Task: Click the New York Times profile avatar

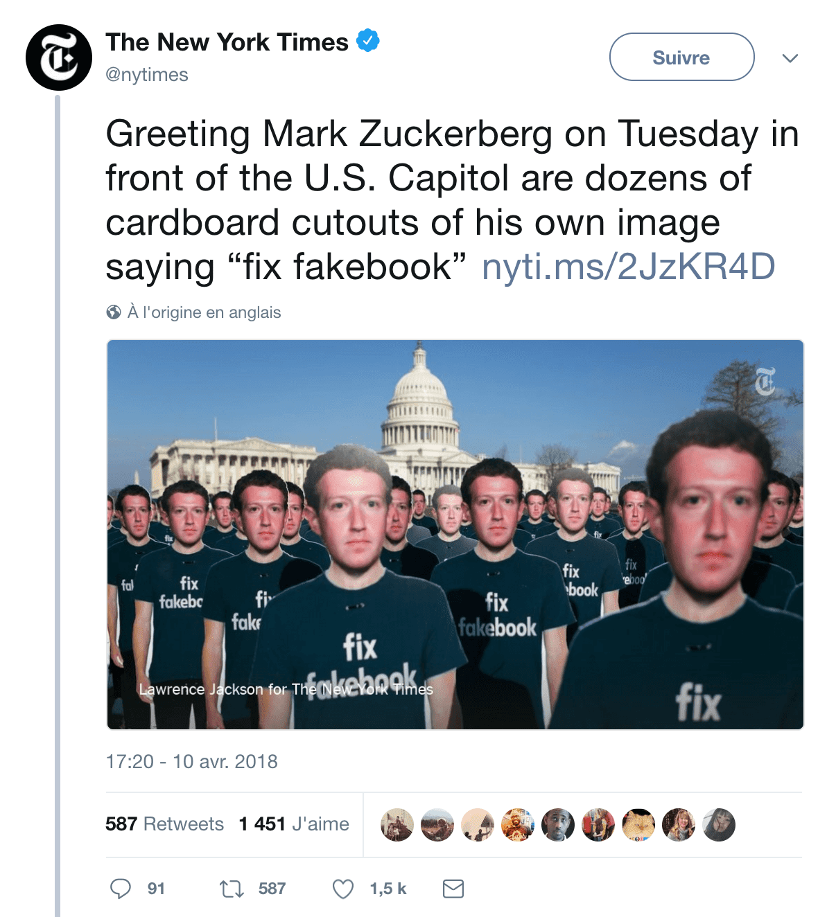Action: (59, 57)
